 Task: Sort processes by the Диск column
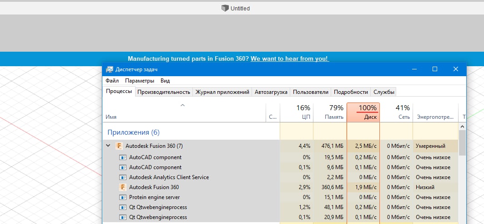tap(363, 112)
